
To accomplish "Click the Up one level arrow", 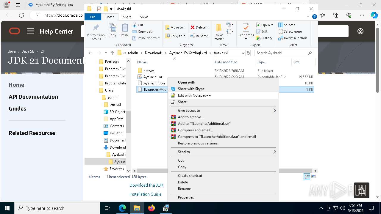I will coord(112,53).
